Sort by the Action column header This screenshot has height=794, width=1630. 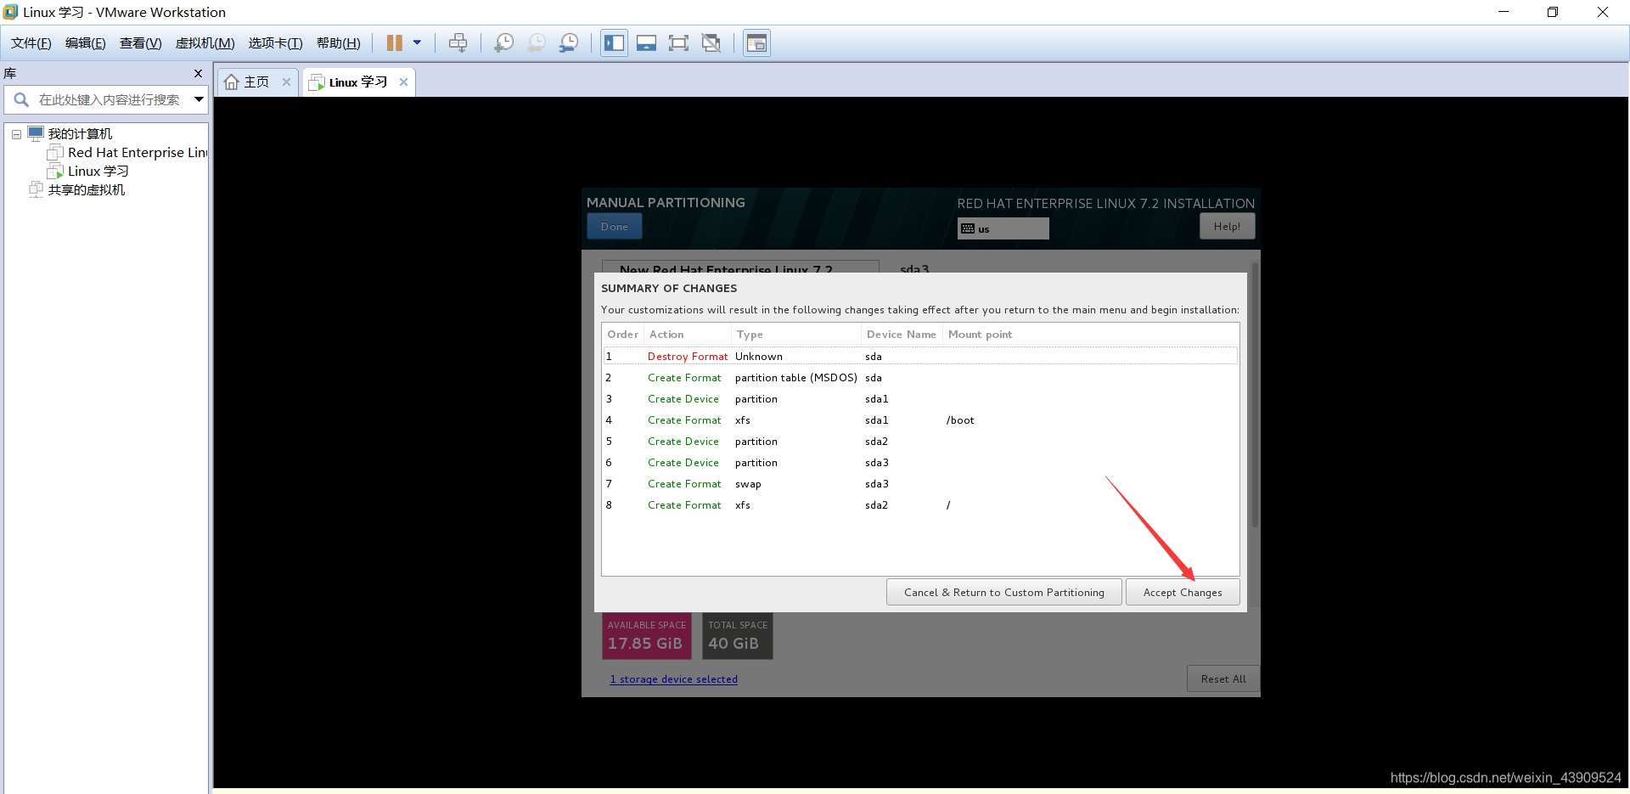(687, 335)
